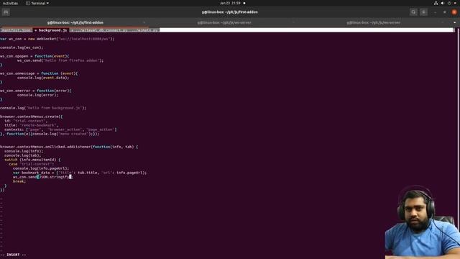Viewport: 460px width, 259px height.
Task: Open the terminal hamburger menu
Action: [x=423, y=12]
